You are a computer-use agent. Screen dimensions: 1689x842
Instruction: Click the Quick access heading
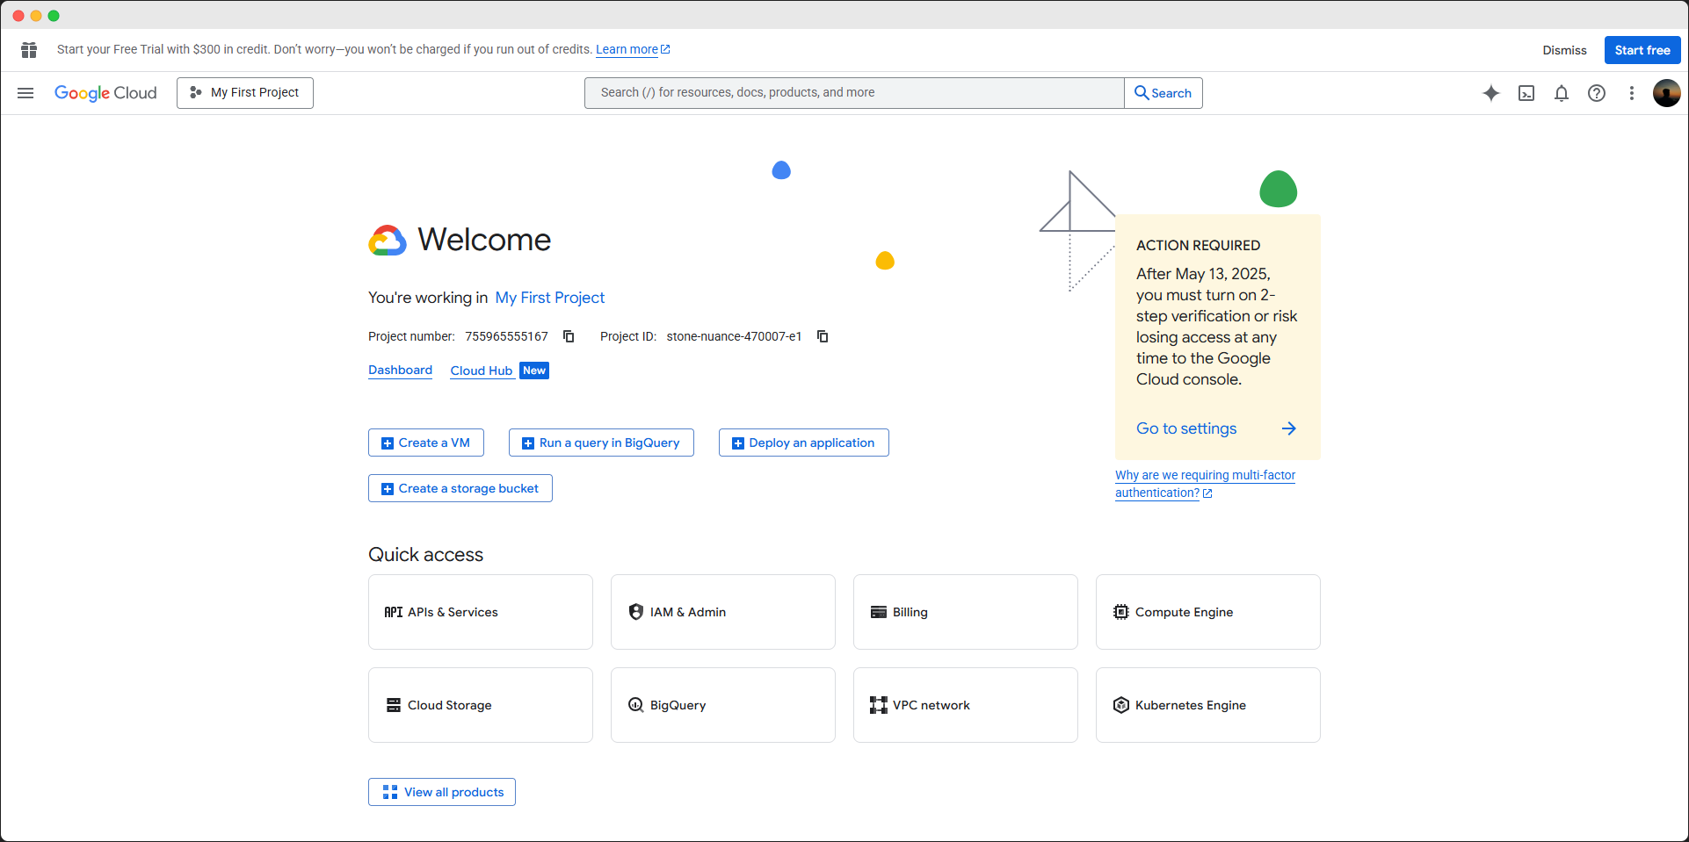[425, 555]
